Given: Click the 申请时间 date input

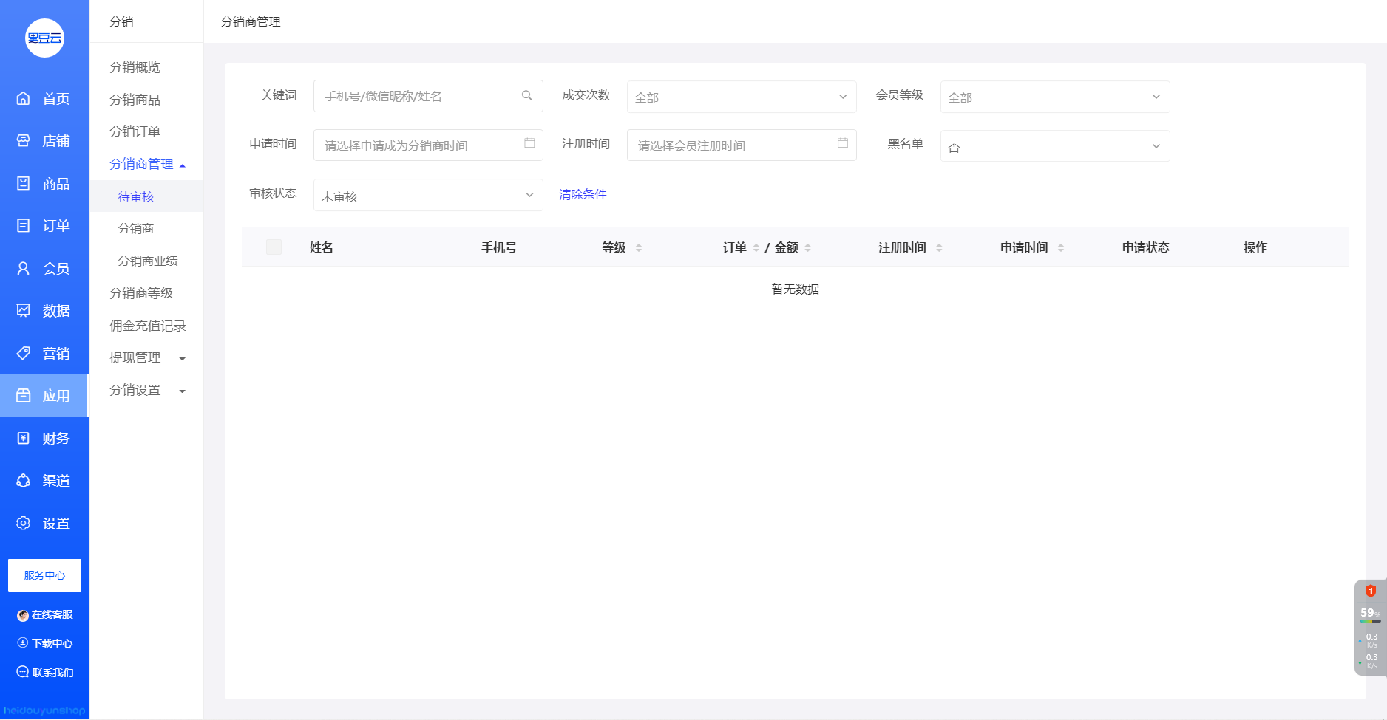Looking at the screenshot, I should click(428, 145).
